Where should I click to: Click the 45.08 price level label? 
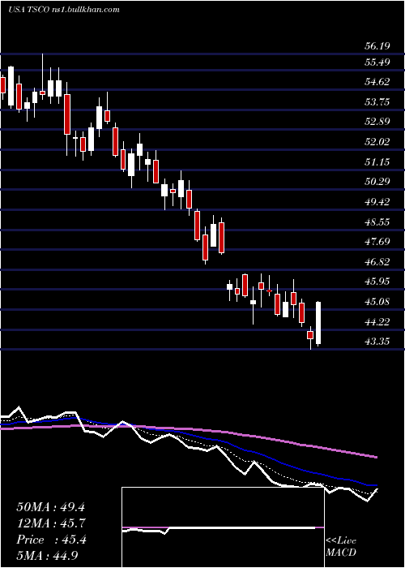[377, 301]
